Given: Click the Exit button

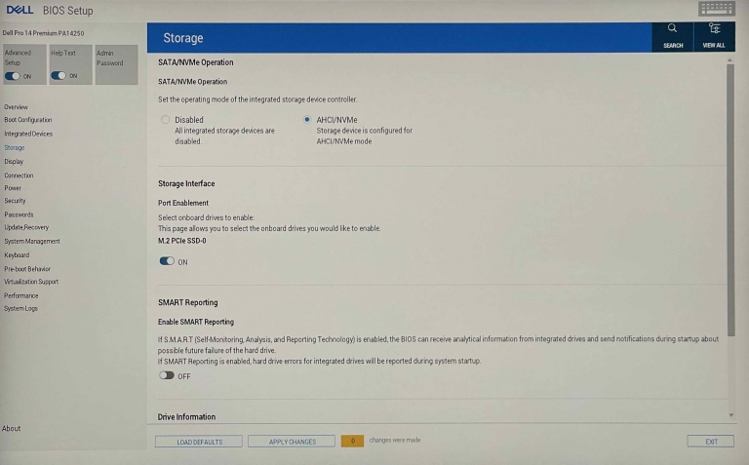Looking at the screenshot, I should pyautogui.click(x=711, y=442).
